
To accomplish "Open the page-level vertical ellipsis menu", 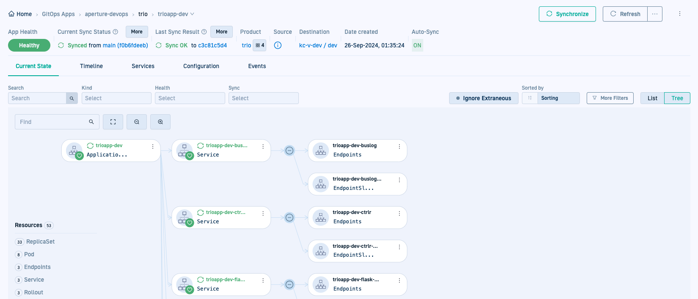I will point(680,14).
